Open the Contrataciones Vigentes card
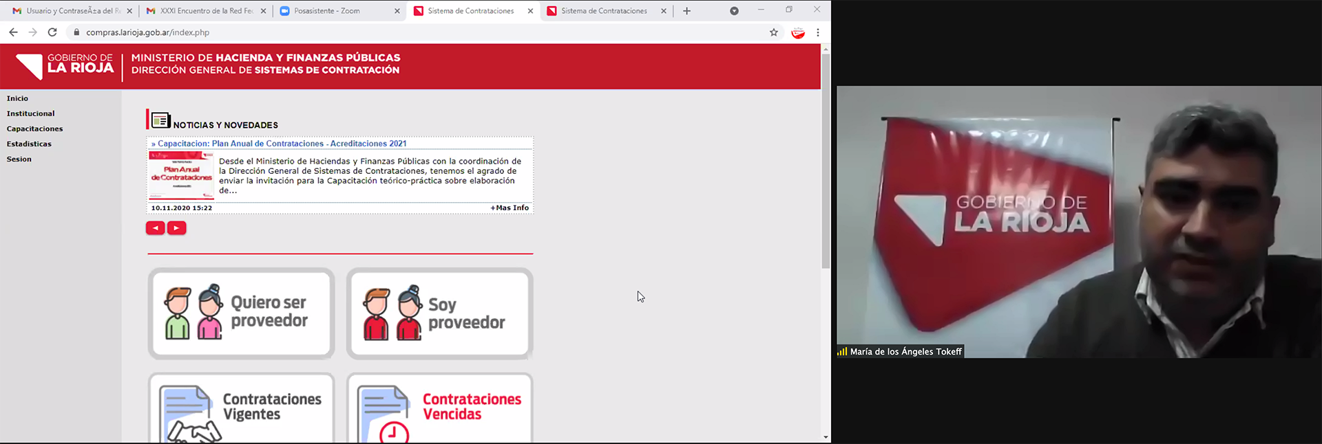 (241, 409)
